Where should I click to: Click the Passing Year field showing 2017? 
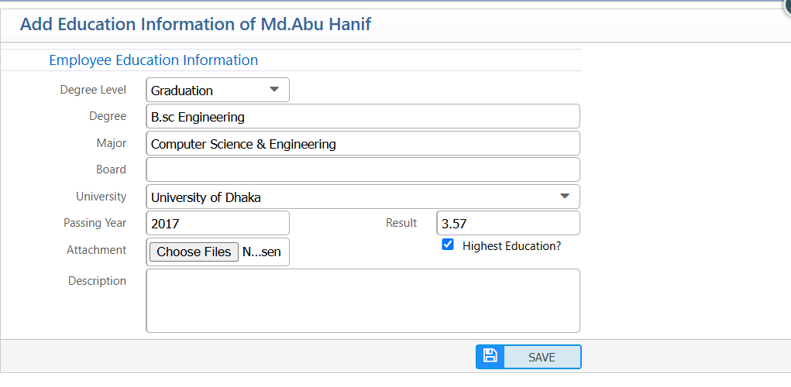click(x=218, y=223)
